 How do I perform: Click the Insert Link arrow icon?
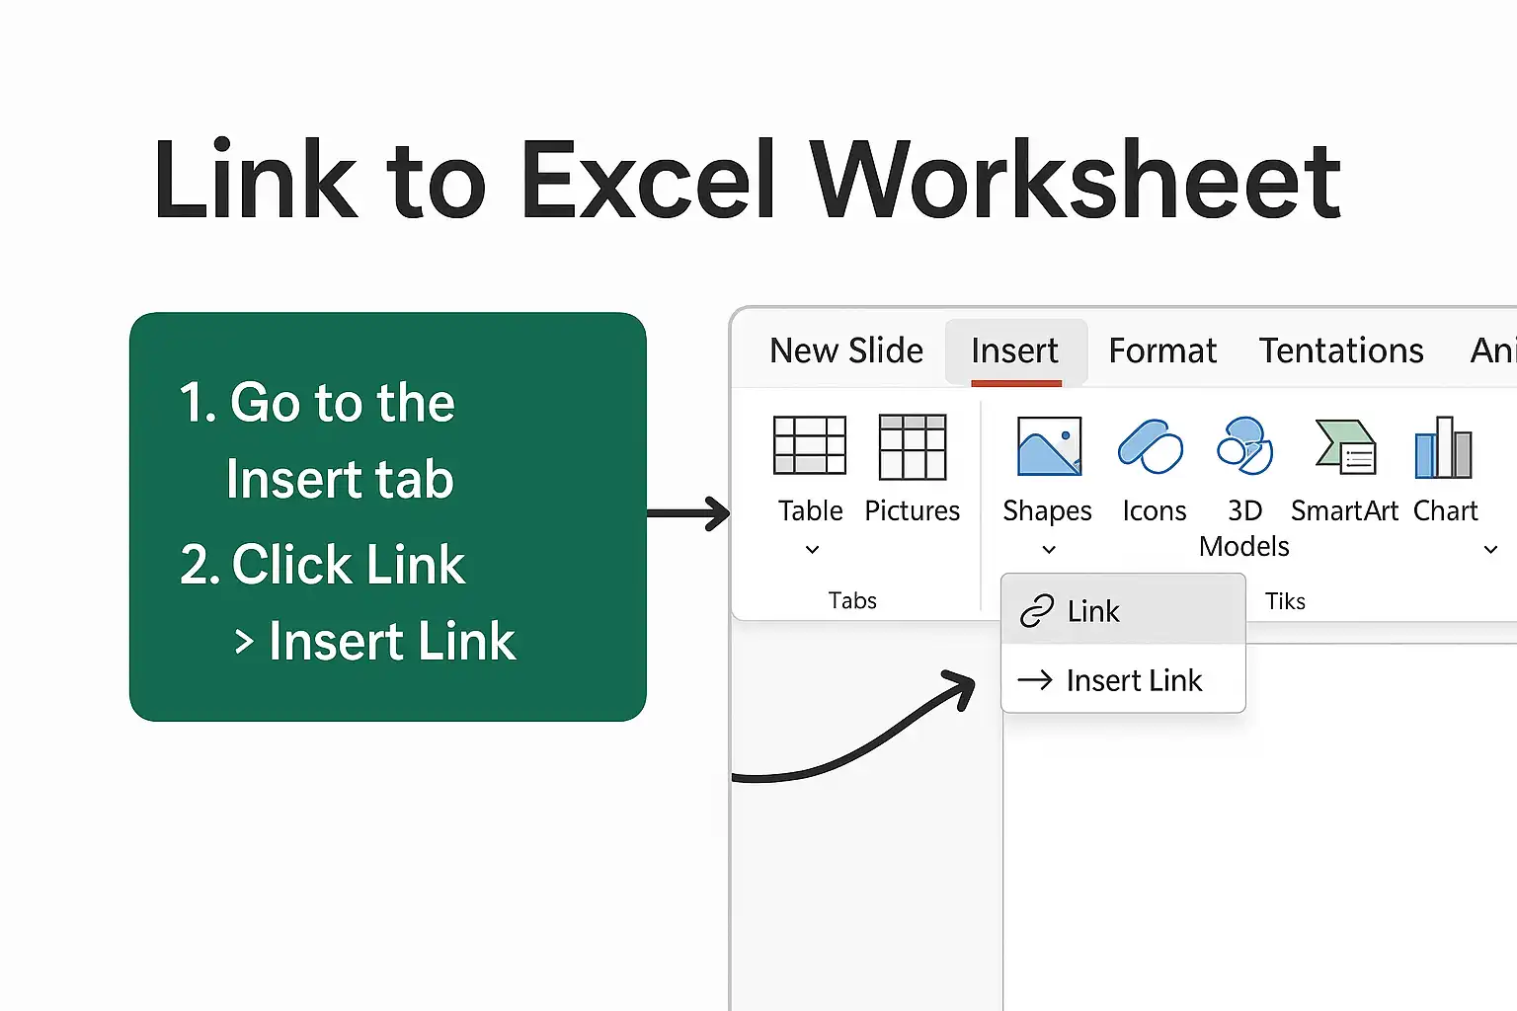click(1035, 679)
